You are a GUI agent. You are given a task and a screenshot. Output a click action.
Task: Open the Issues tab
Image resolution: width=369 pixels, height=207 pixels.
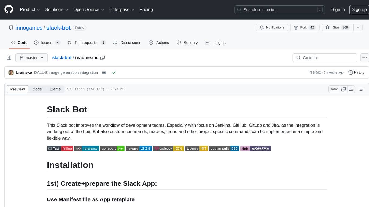click(47, 43)
